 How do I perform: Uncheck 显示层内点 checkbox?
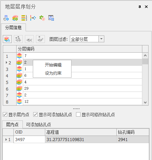click(x=5, y=115)
